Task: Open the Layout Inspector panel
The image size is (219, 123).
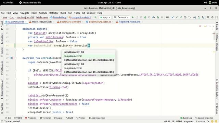Action: [x=204, y=118]
